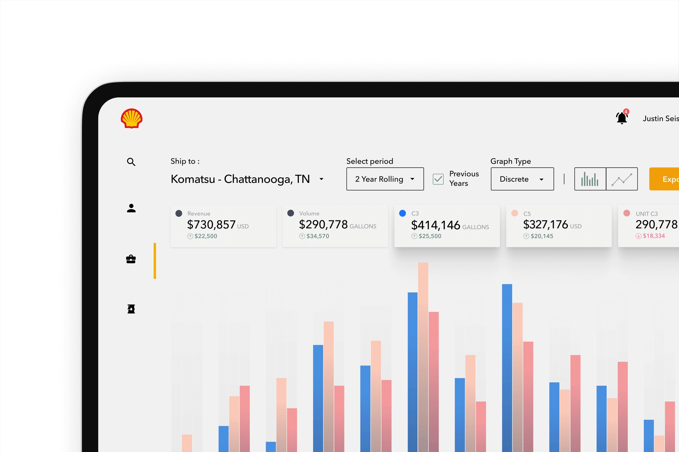Open search from the sidebar magnifier icon
Viewport: 679px width, 452px height.
pyautogui.click(x=131, y=162)
